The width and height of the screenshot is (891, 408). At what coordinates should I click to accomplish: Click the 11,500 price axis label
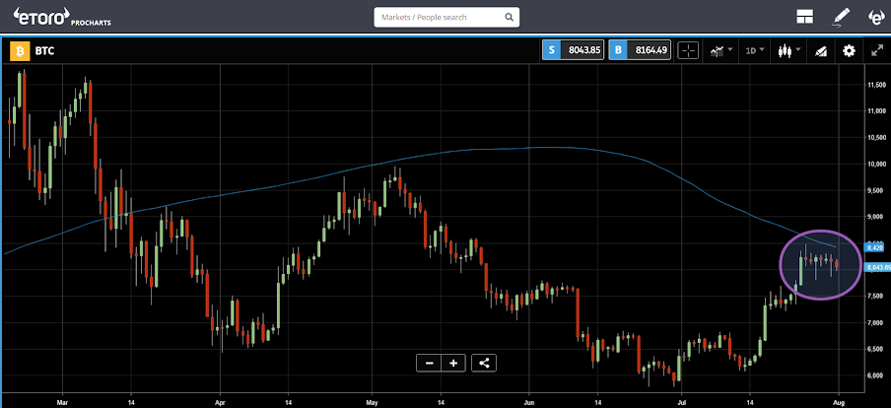pos(877,85)
